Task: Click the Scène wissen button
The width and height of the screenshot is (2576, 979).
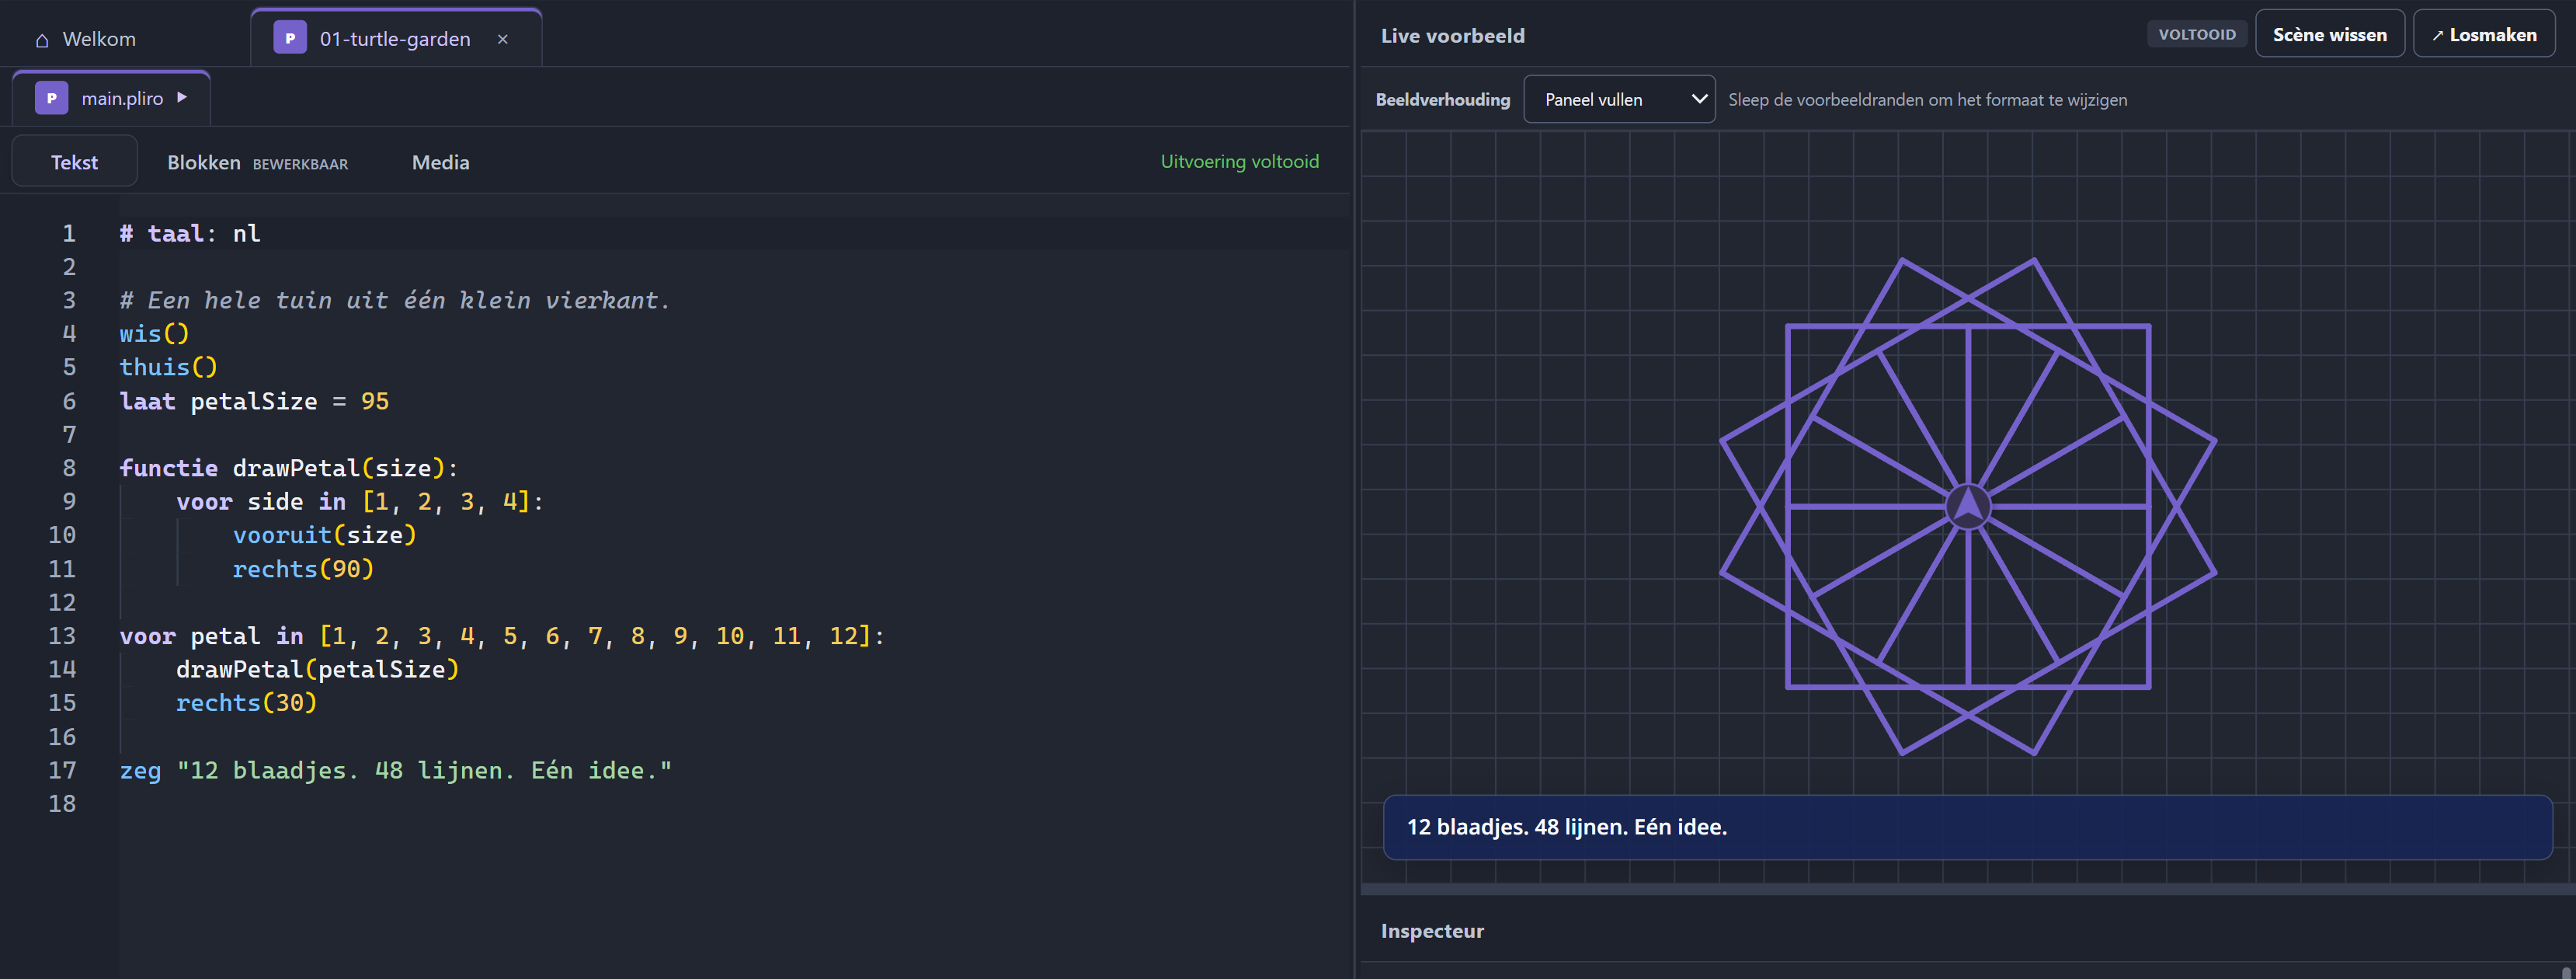Action: pyautogui.click(x=2330, y=34)
